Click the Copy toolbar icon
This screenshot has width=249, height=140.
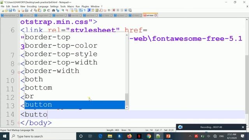click(x=35, y=10)
